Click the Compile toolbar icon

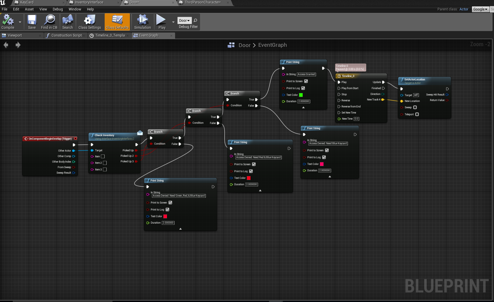point(8,21)
